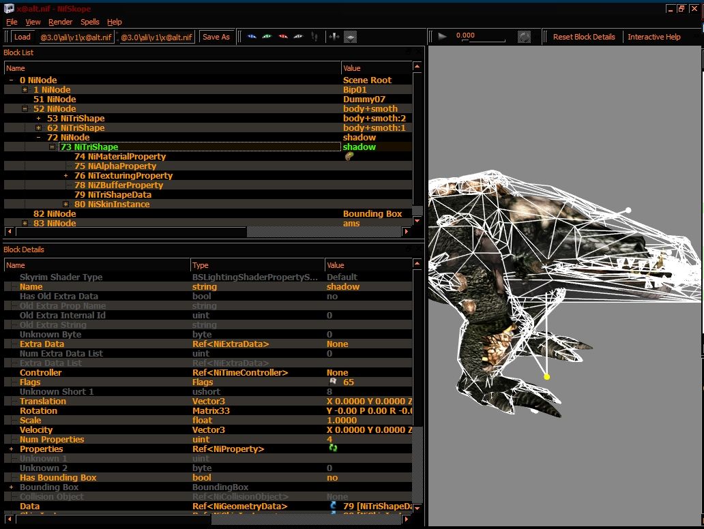Click Block Details scroll down arrow

(x=417, y=508)
